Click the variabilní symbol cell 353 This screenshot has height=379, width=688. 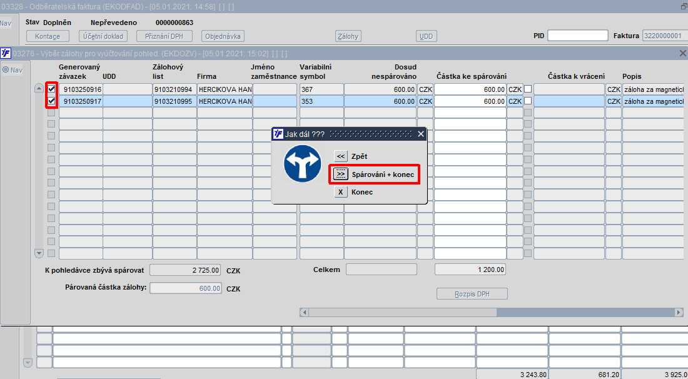321,101
